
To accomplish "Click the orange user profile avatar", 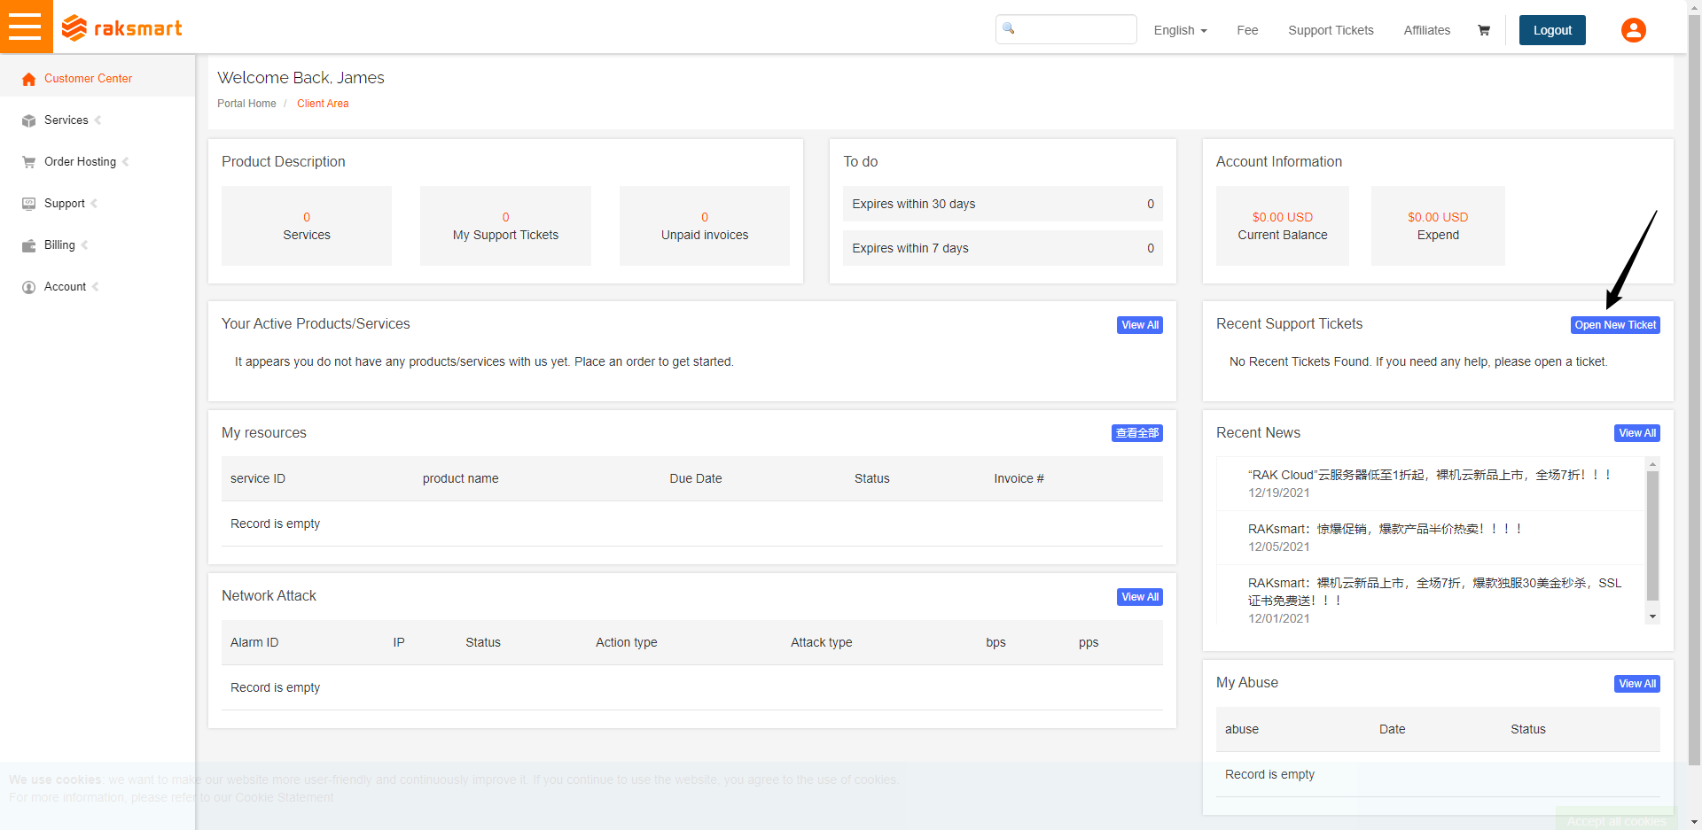I will point(1633,30).
